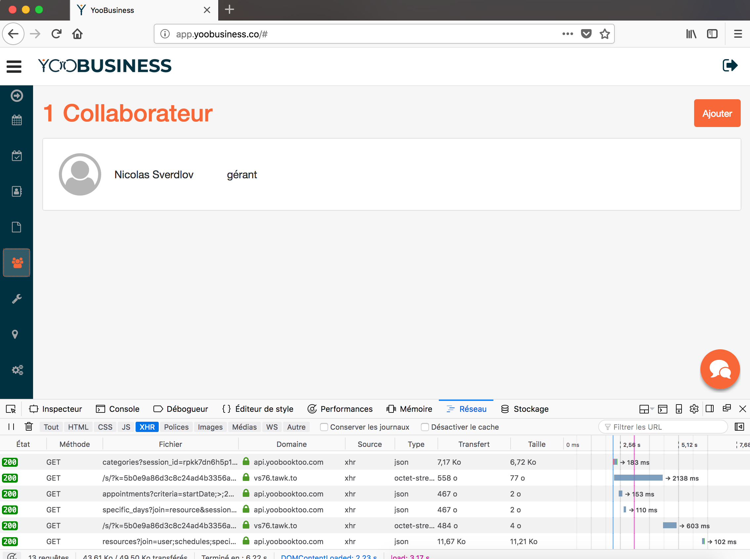Open the tawk.to chat bubble widget
The image size is (750, 559).
(x=720, y=369)
